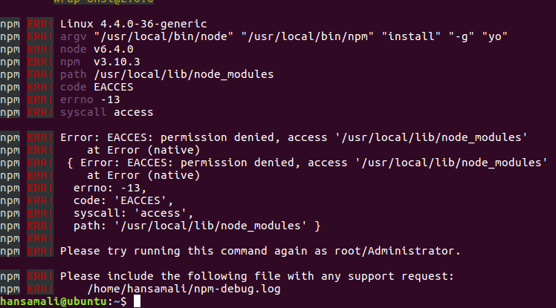
Task: Click the "/usr/local/bin/npm" argv path
Action: (308, 36)
